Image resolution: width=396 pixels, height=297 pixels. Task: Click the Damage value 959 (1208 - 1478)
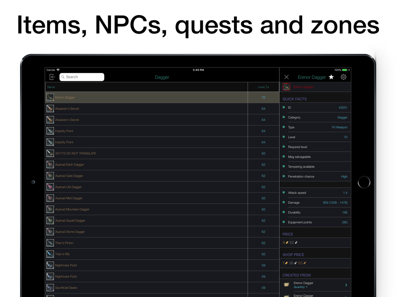[335, 202]
